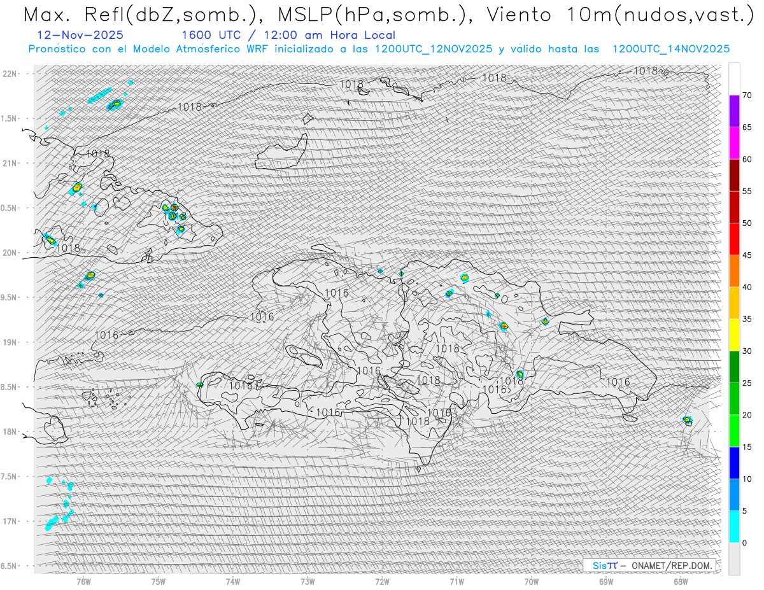The image size is (764, 590).
Task: Click the colorbar tick value '55'
Action: (747, 191)
